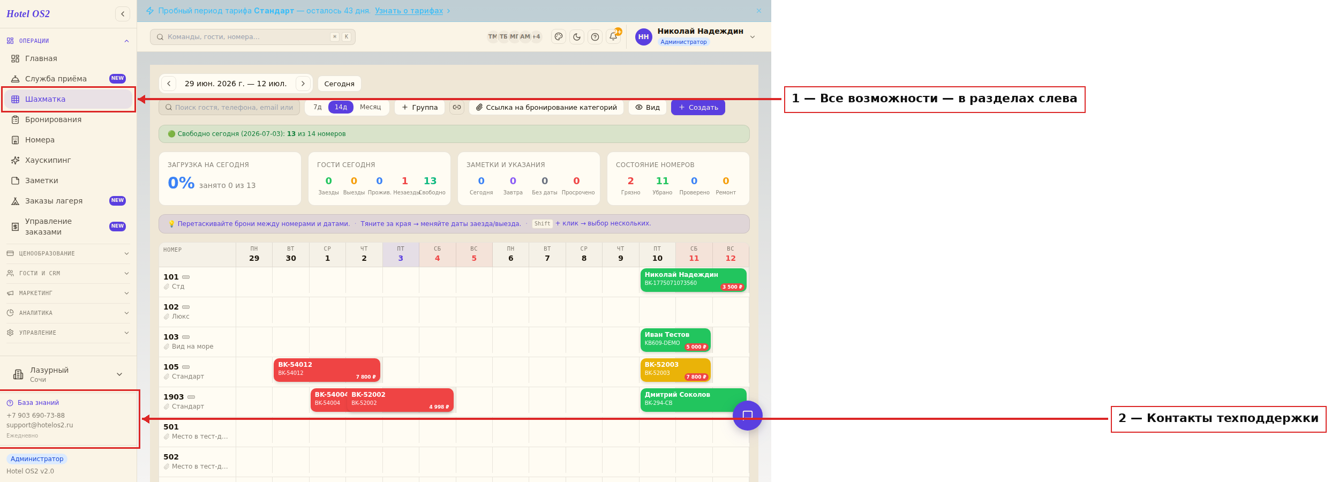The height and width of the screenshot is (482, 1339).
Task: Open Номера in the sidebar
Action: (x=68, y=140)
